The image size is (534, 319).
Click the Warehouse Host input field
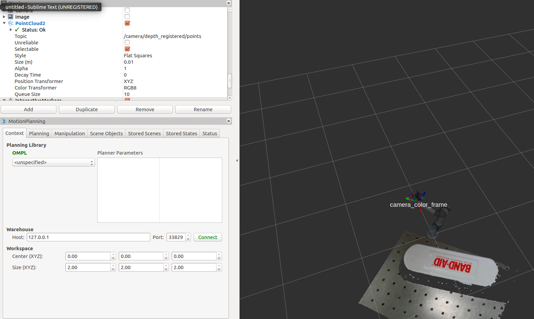tap(88, 237)
